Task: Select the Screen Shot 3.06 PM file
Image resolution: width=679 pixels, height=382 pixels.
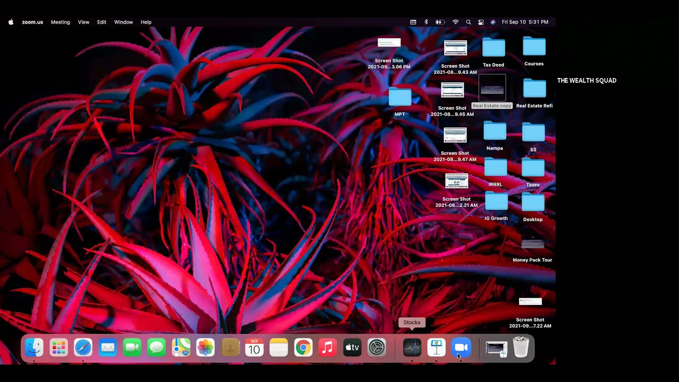Action: click(x=389, y=54)
